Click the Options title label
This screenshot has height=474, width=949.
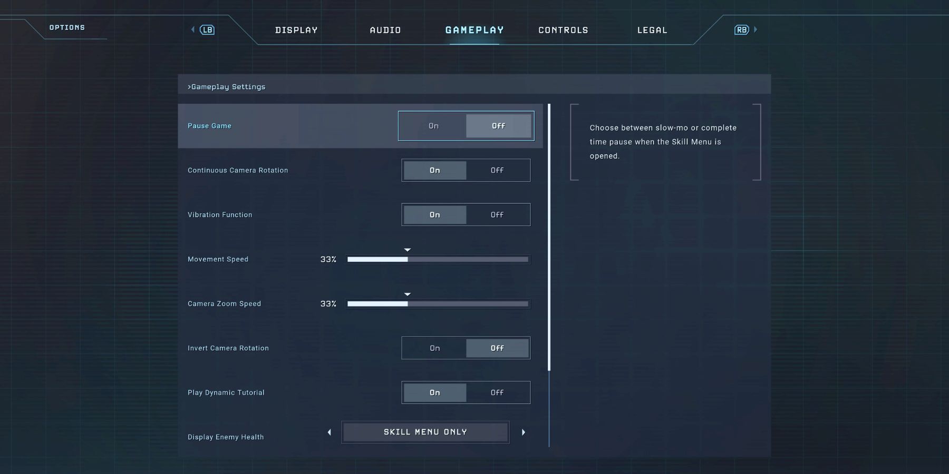tap(67, 27)
